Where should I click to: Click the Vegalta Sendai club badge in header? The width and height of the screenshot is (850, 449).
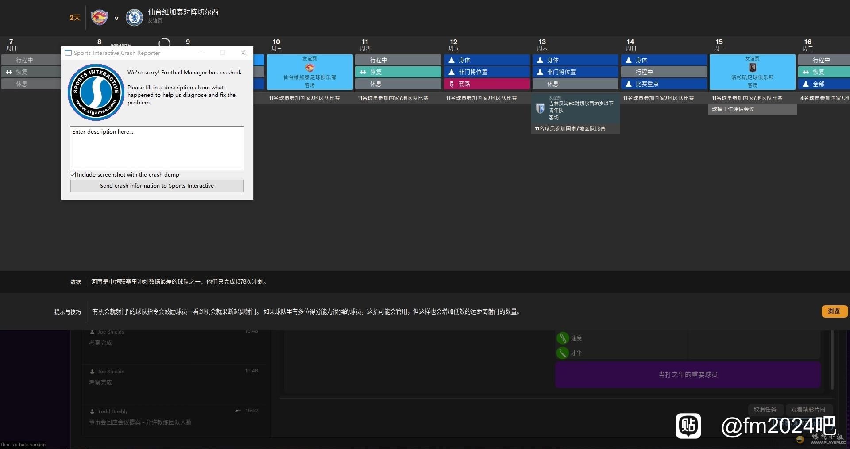(99, 18)
